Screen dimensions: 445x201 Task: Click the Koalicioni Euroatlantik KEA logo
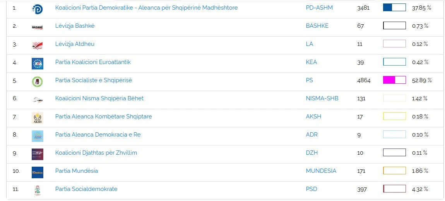38,63
